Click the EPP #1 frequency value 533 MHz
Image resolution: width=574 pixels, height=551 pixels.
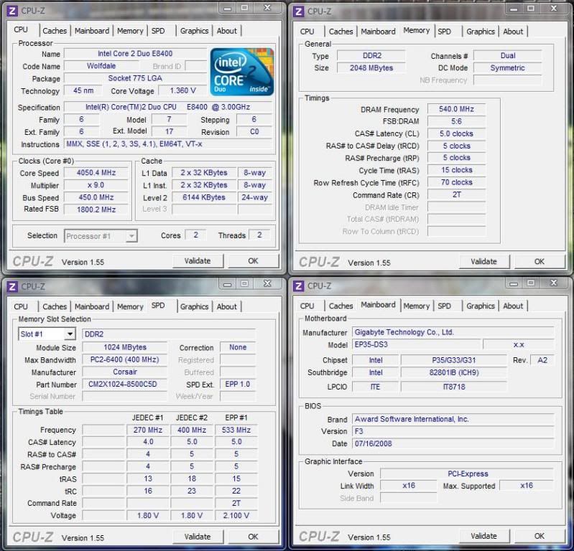coord(236,430)
